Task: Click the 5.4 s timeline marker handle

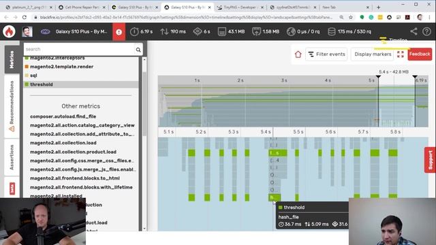Action: click(378, 77)
